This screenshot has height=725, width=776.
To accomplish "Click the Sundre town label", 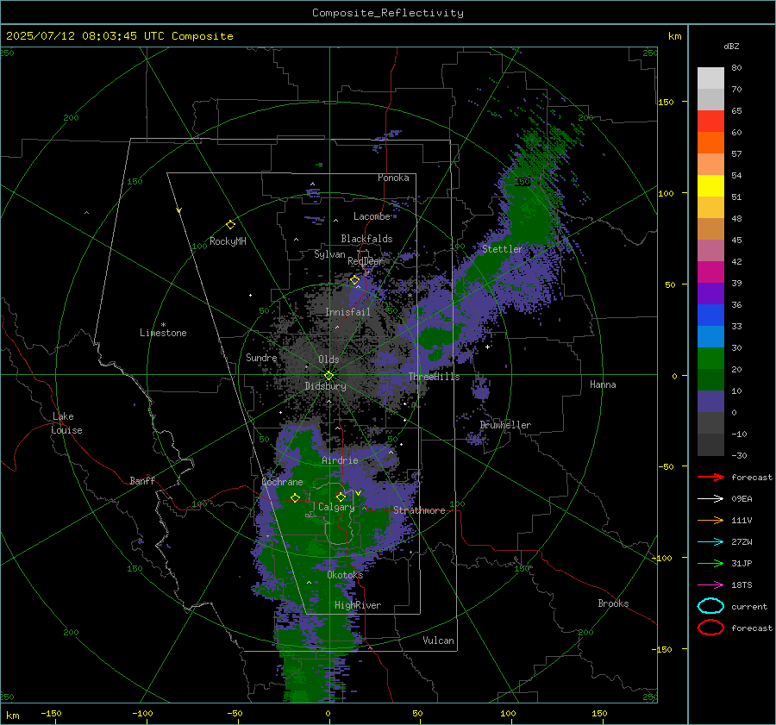I will [x=261, y=357].
